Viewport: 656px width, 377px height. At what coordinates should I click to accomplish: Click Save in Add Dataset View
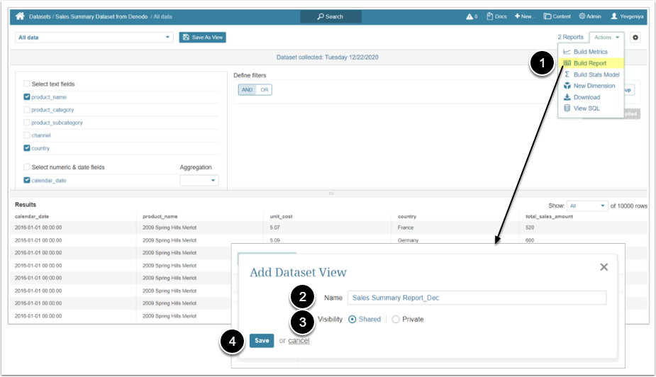[262, 341]
